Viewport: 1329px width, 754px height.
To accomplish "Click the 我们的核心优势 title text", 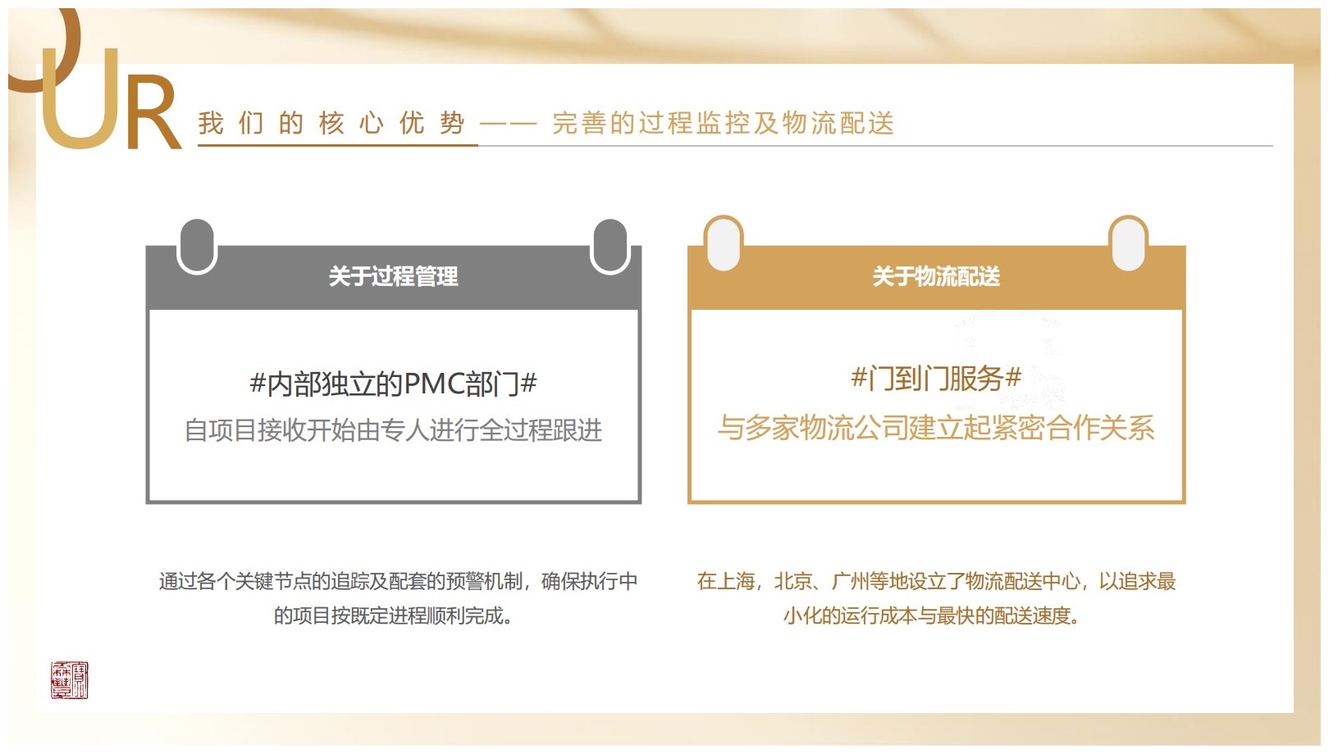I will point(331,123).
